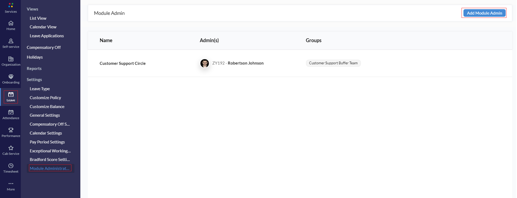Open Exceptional Working settings entry
Viewport: 517px width, 198px height.
point(50,151)
